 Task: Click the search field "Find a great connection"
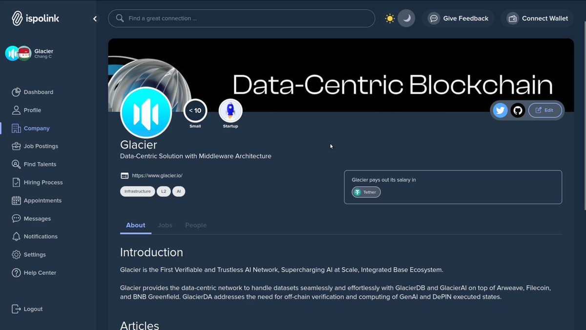point(242,19)
